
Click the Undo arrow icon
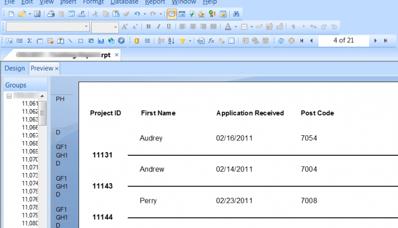(x=137, y=14)
